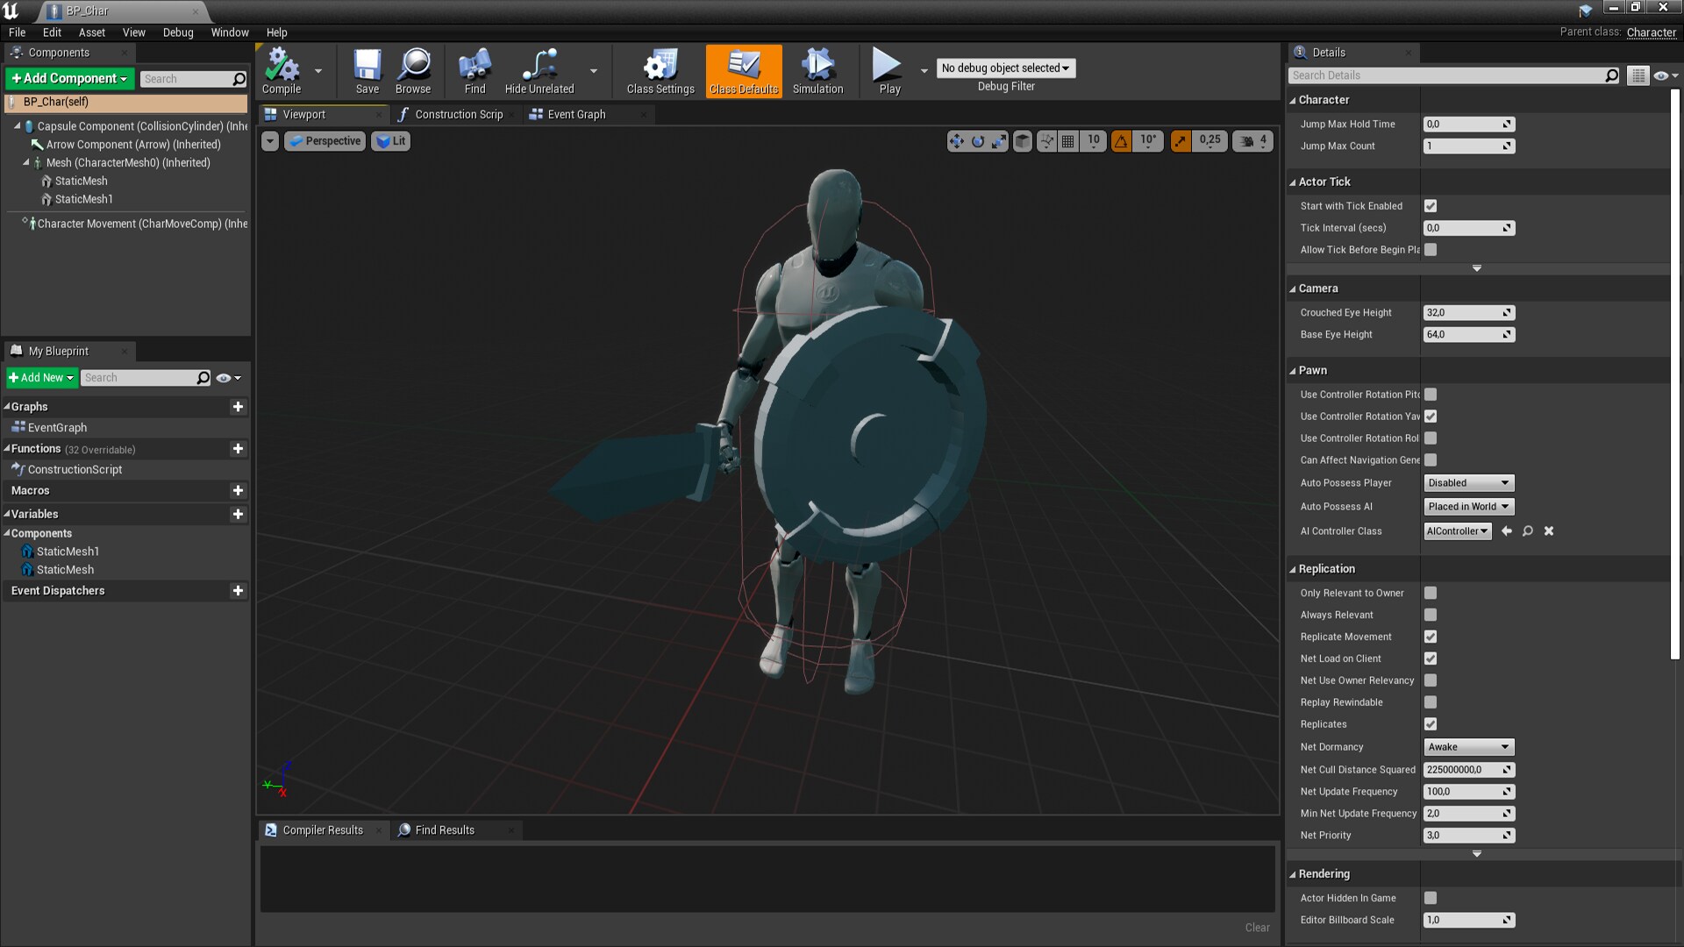Image resolution: width=1684 pixels, height=947 pixels.
Task: Open the Net Dormancy dropdown set to Awake
Action: (x=1467, y=746)
